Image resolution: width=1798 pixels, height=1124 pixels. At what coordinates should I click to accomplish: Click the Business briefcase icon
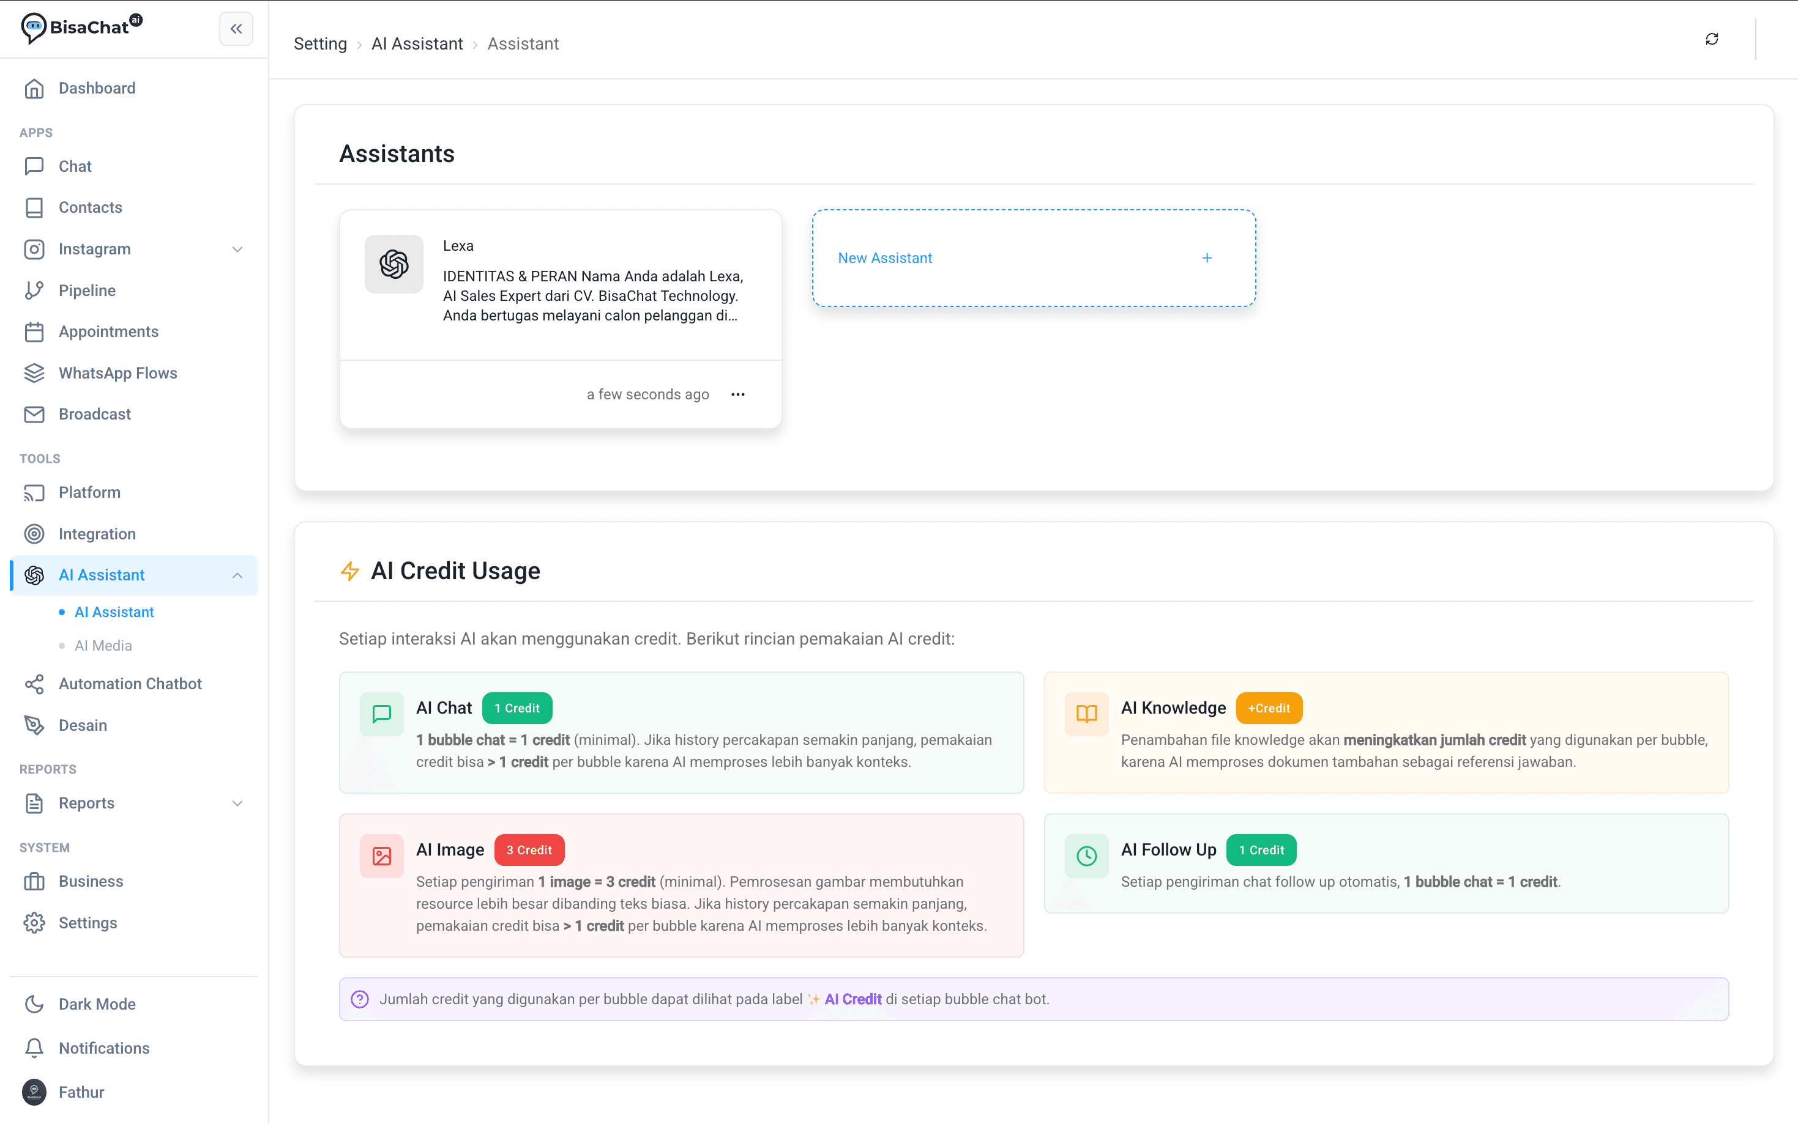click(x=34, y=882)
